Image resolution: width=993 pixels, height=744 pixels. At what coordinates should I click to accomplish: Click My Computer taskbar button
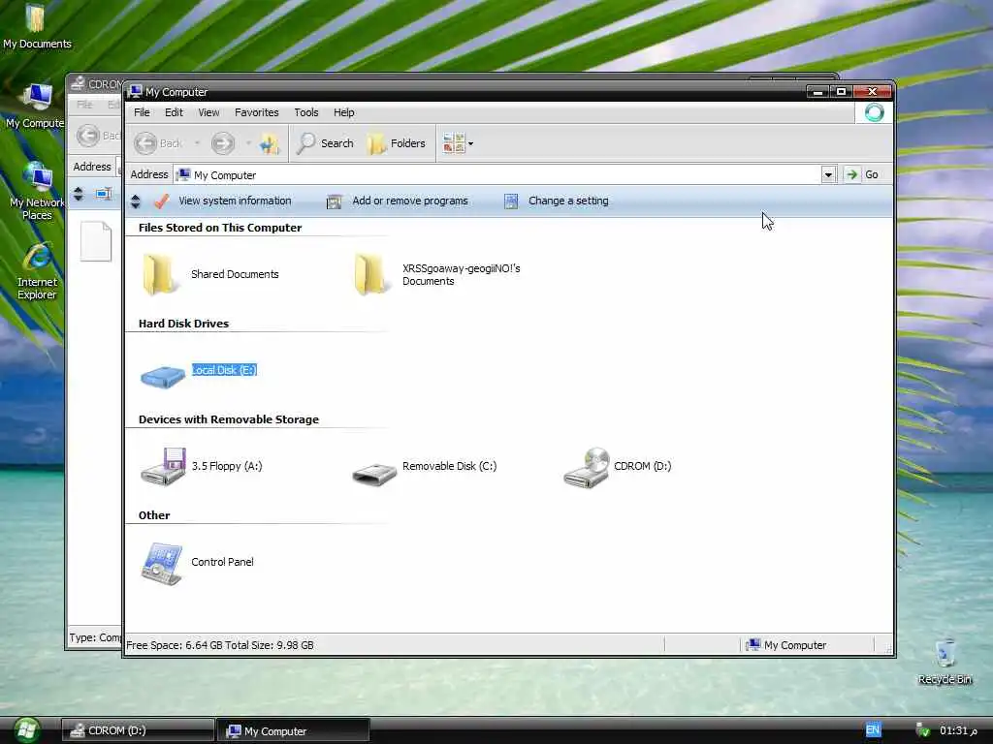coord(293,730)
